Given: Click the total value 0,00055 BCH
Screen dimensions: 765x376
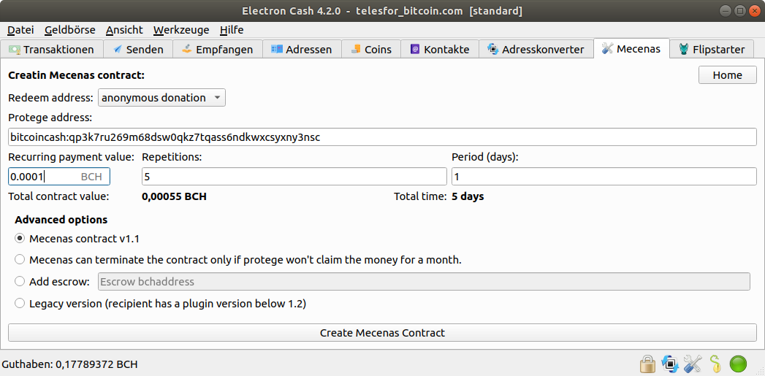Looking at the screenshot, I should click(174, 197).
